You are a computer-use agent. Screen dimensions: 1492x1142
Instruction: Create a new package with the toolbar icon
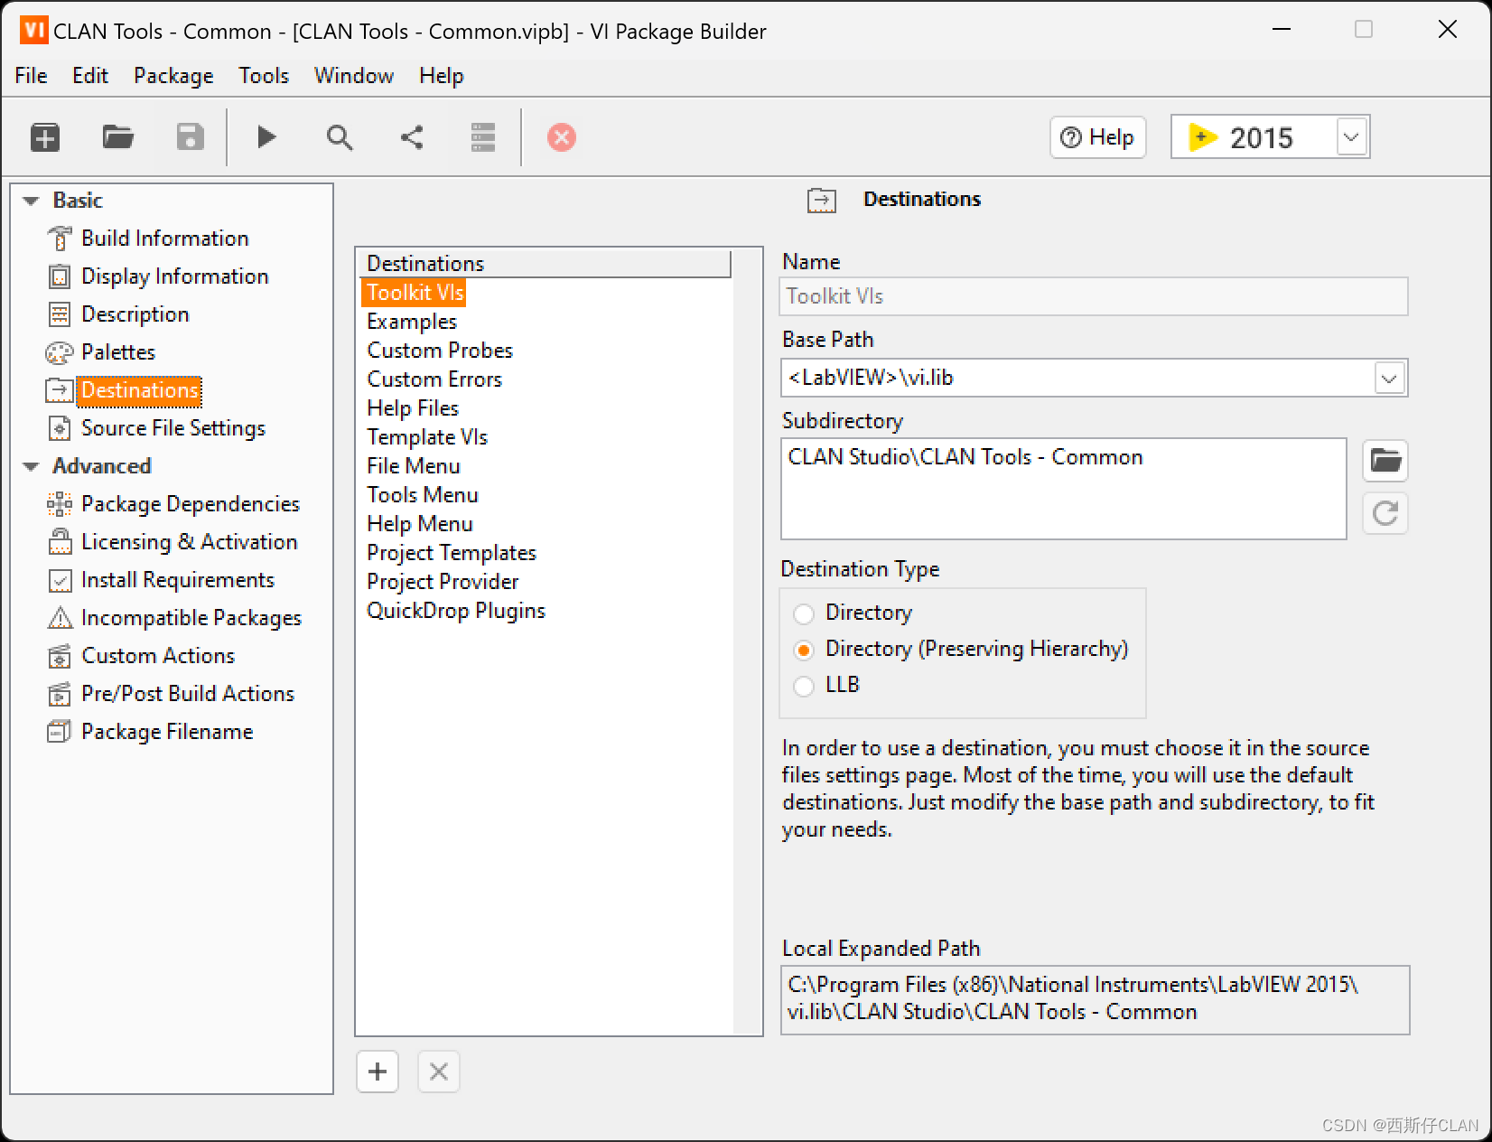point(44,136)
